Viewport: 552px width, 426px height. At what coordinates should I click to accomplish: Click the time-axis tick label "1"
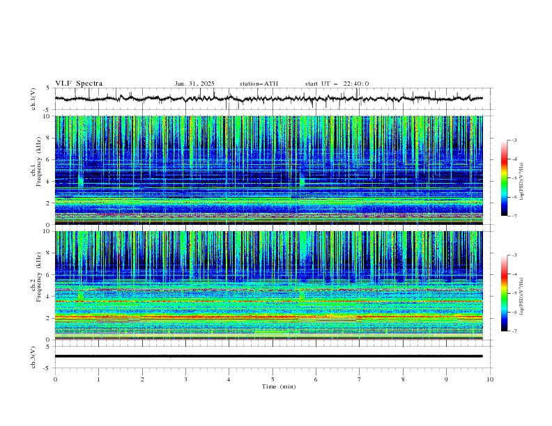tap(98, 379)
